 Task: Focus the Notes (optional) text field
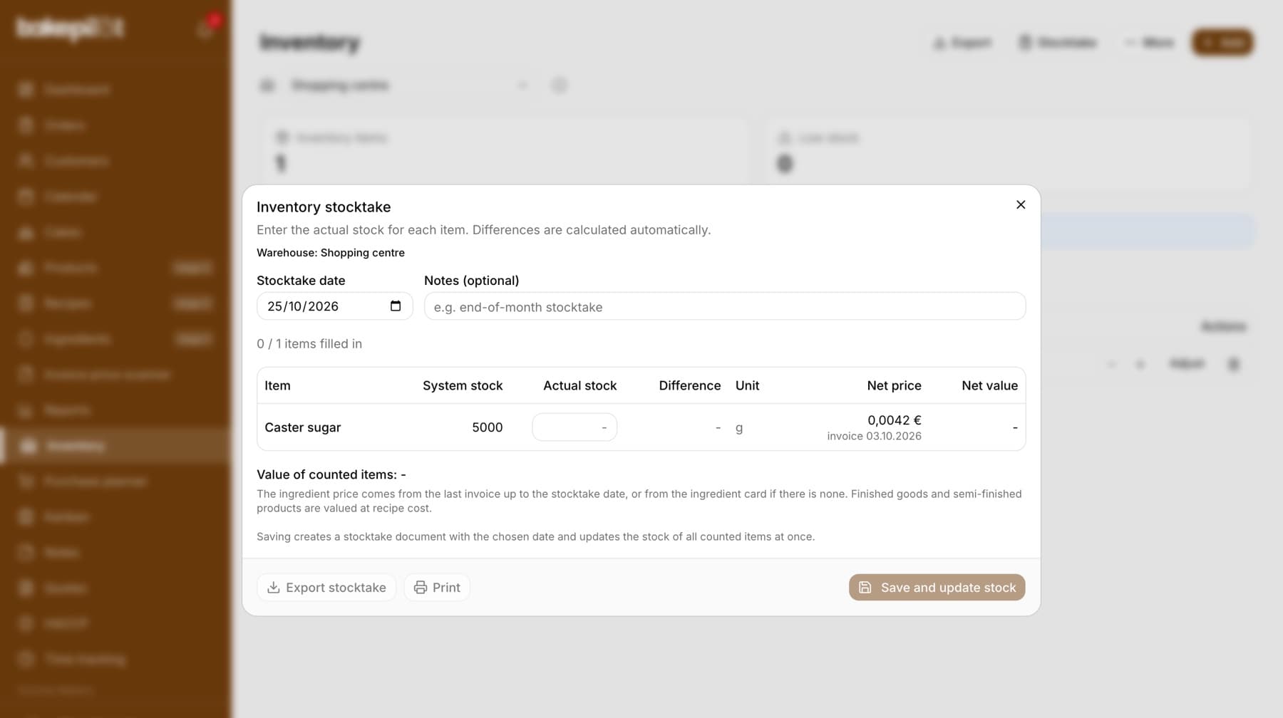(725, 306)
